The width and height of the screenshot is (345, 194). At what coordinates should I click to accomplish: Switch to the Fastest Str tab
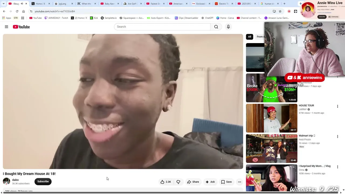tap(155, 4)
